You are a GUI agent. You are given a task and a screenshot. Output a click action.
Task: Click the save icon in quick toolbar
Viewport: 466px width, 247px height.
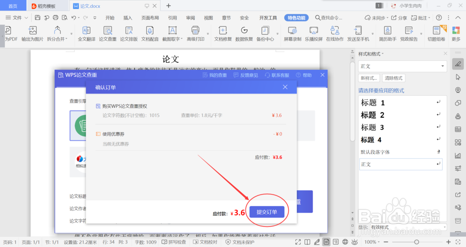(37, 18)
